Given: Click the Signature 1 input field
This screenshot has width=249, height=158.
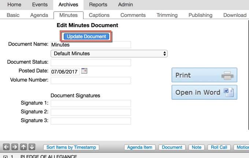Looking at the screenshot, I should click(90, 104).
